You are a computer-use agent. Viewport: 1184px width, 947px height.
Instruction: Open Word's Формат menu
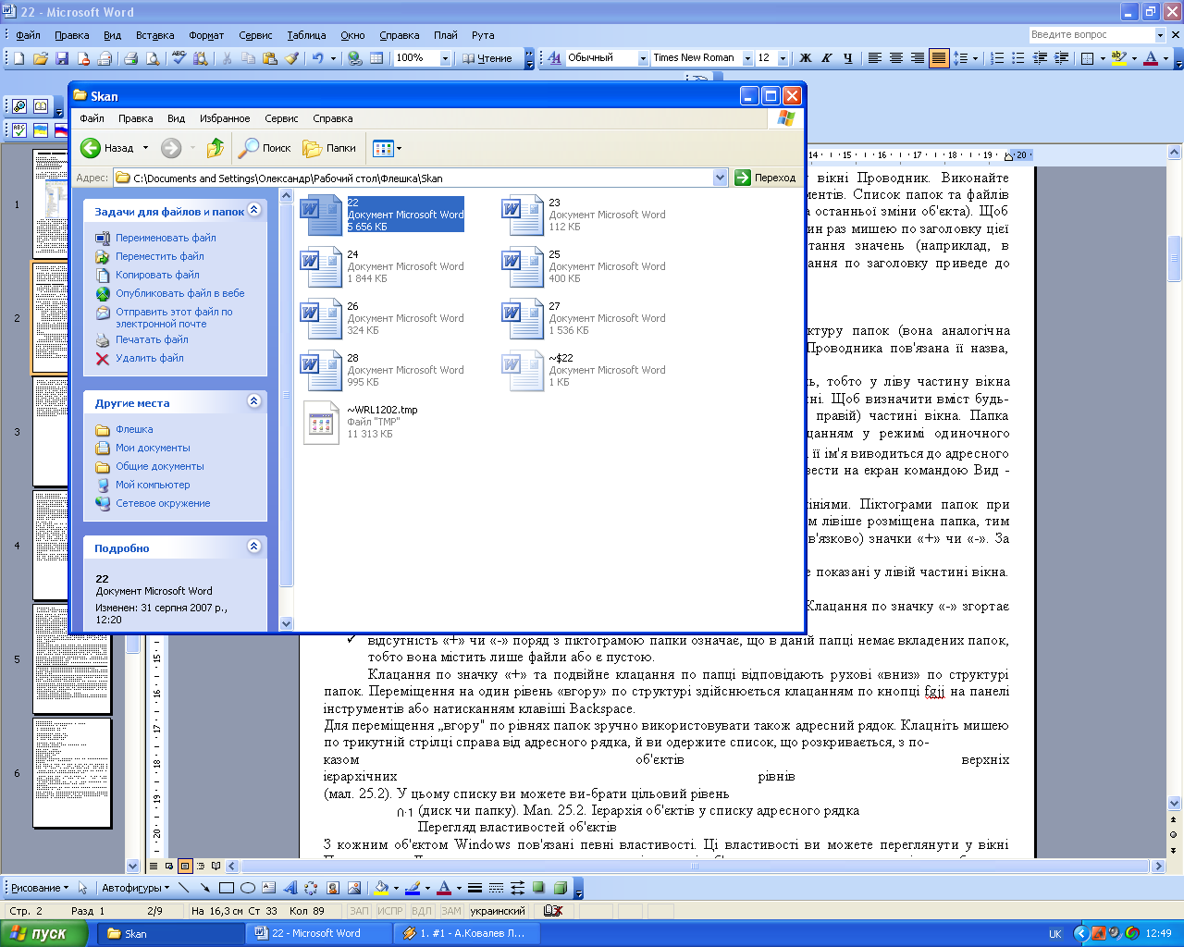coord(206,35)
